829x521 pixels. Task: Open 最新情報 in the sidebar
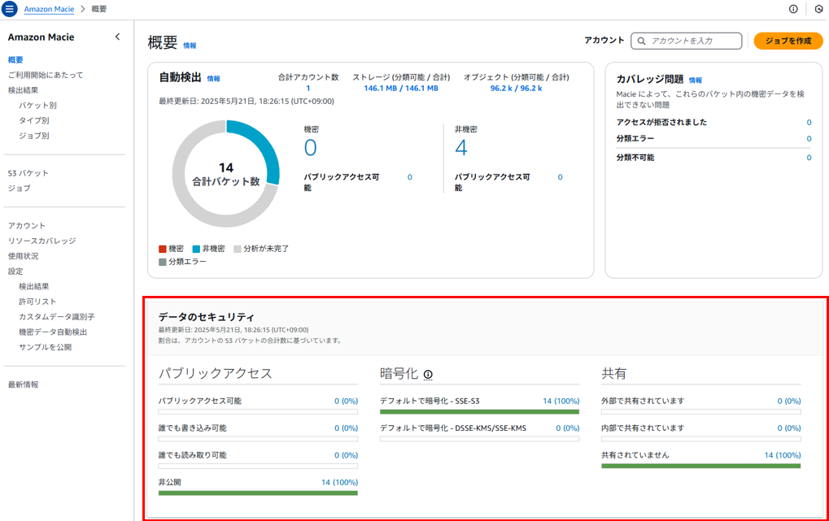pos(23,384)
